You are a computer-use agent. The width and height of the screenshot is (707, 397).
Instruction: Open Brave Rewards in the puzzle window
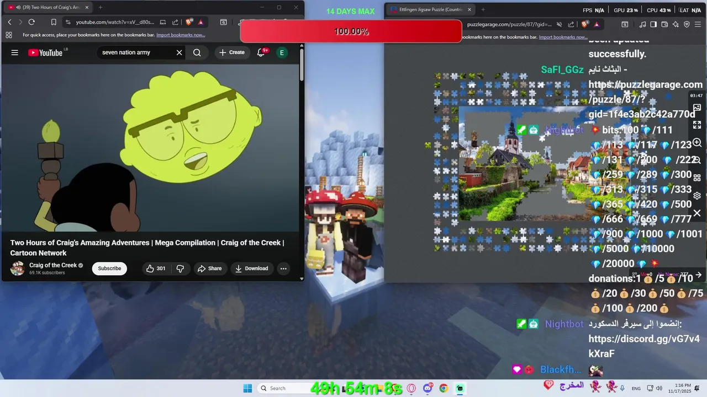pos(597,24)
